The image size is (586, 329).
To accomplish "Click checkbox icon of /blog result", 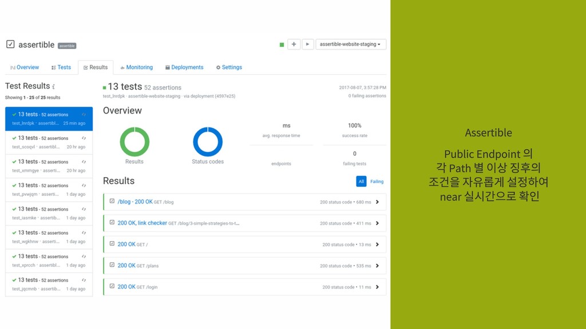I will point(112,201).
